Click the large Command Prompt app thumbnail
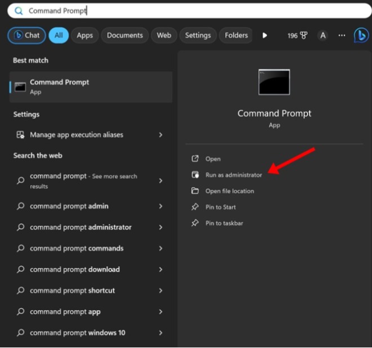372x348 pixels. 274,82
